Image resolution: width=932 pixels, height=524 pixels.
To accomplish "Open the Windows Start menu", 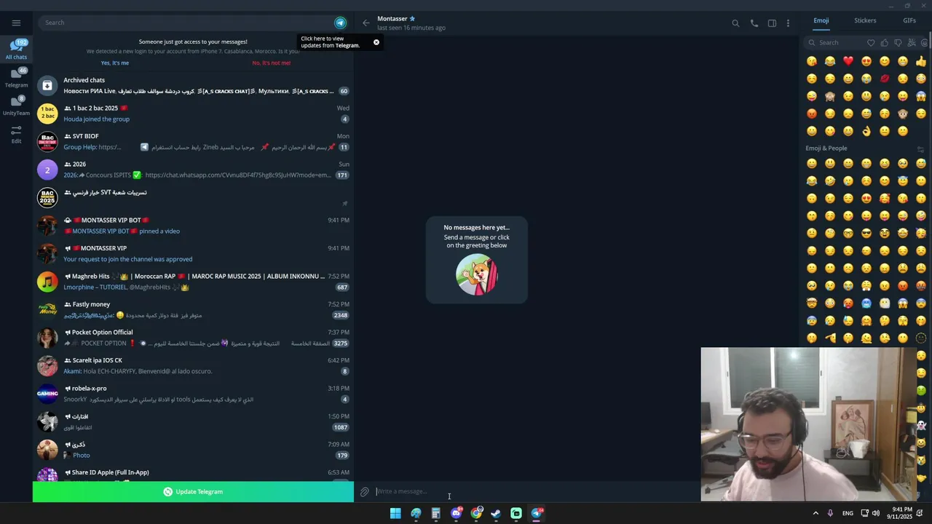I will click(395, 513).
